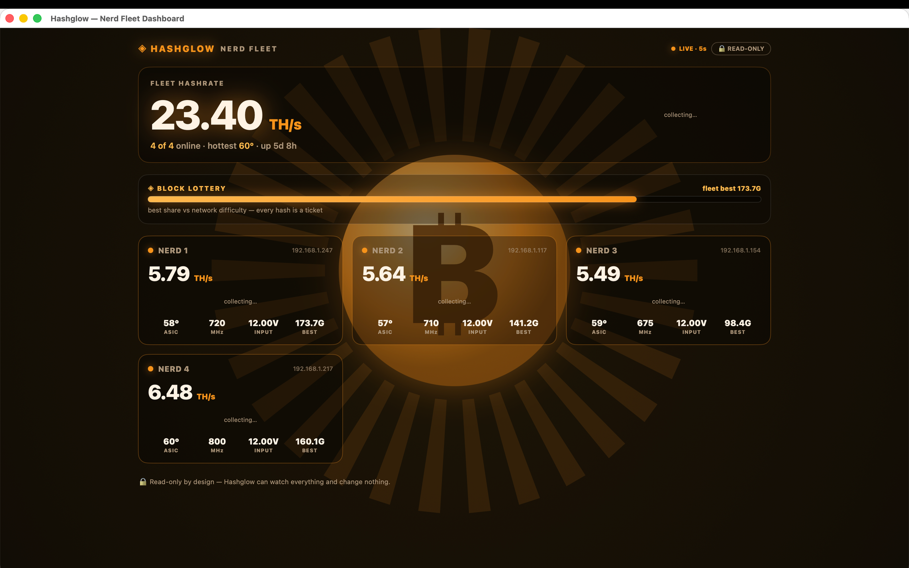909x568 pixels.
Task: Click the 'best share vs network difficulty' caption
Action: click(235, 210)
